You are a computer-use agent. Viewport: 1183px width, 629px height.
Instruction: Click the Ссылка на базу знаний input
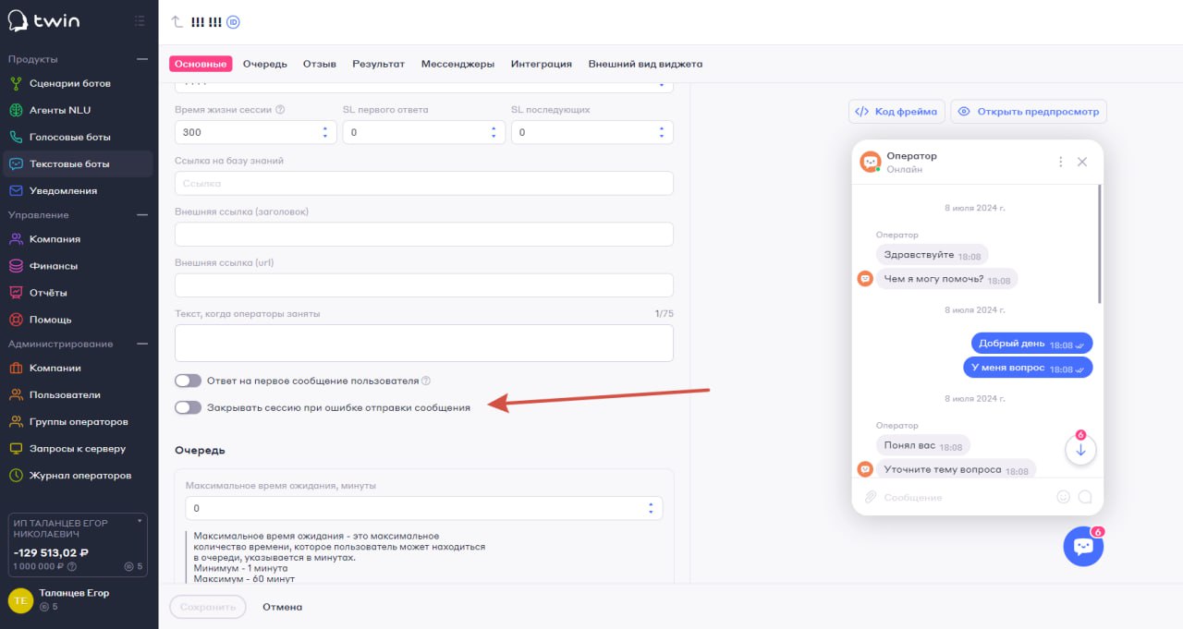pos(424,183)
